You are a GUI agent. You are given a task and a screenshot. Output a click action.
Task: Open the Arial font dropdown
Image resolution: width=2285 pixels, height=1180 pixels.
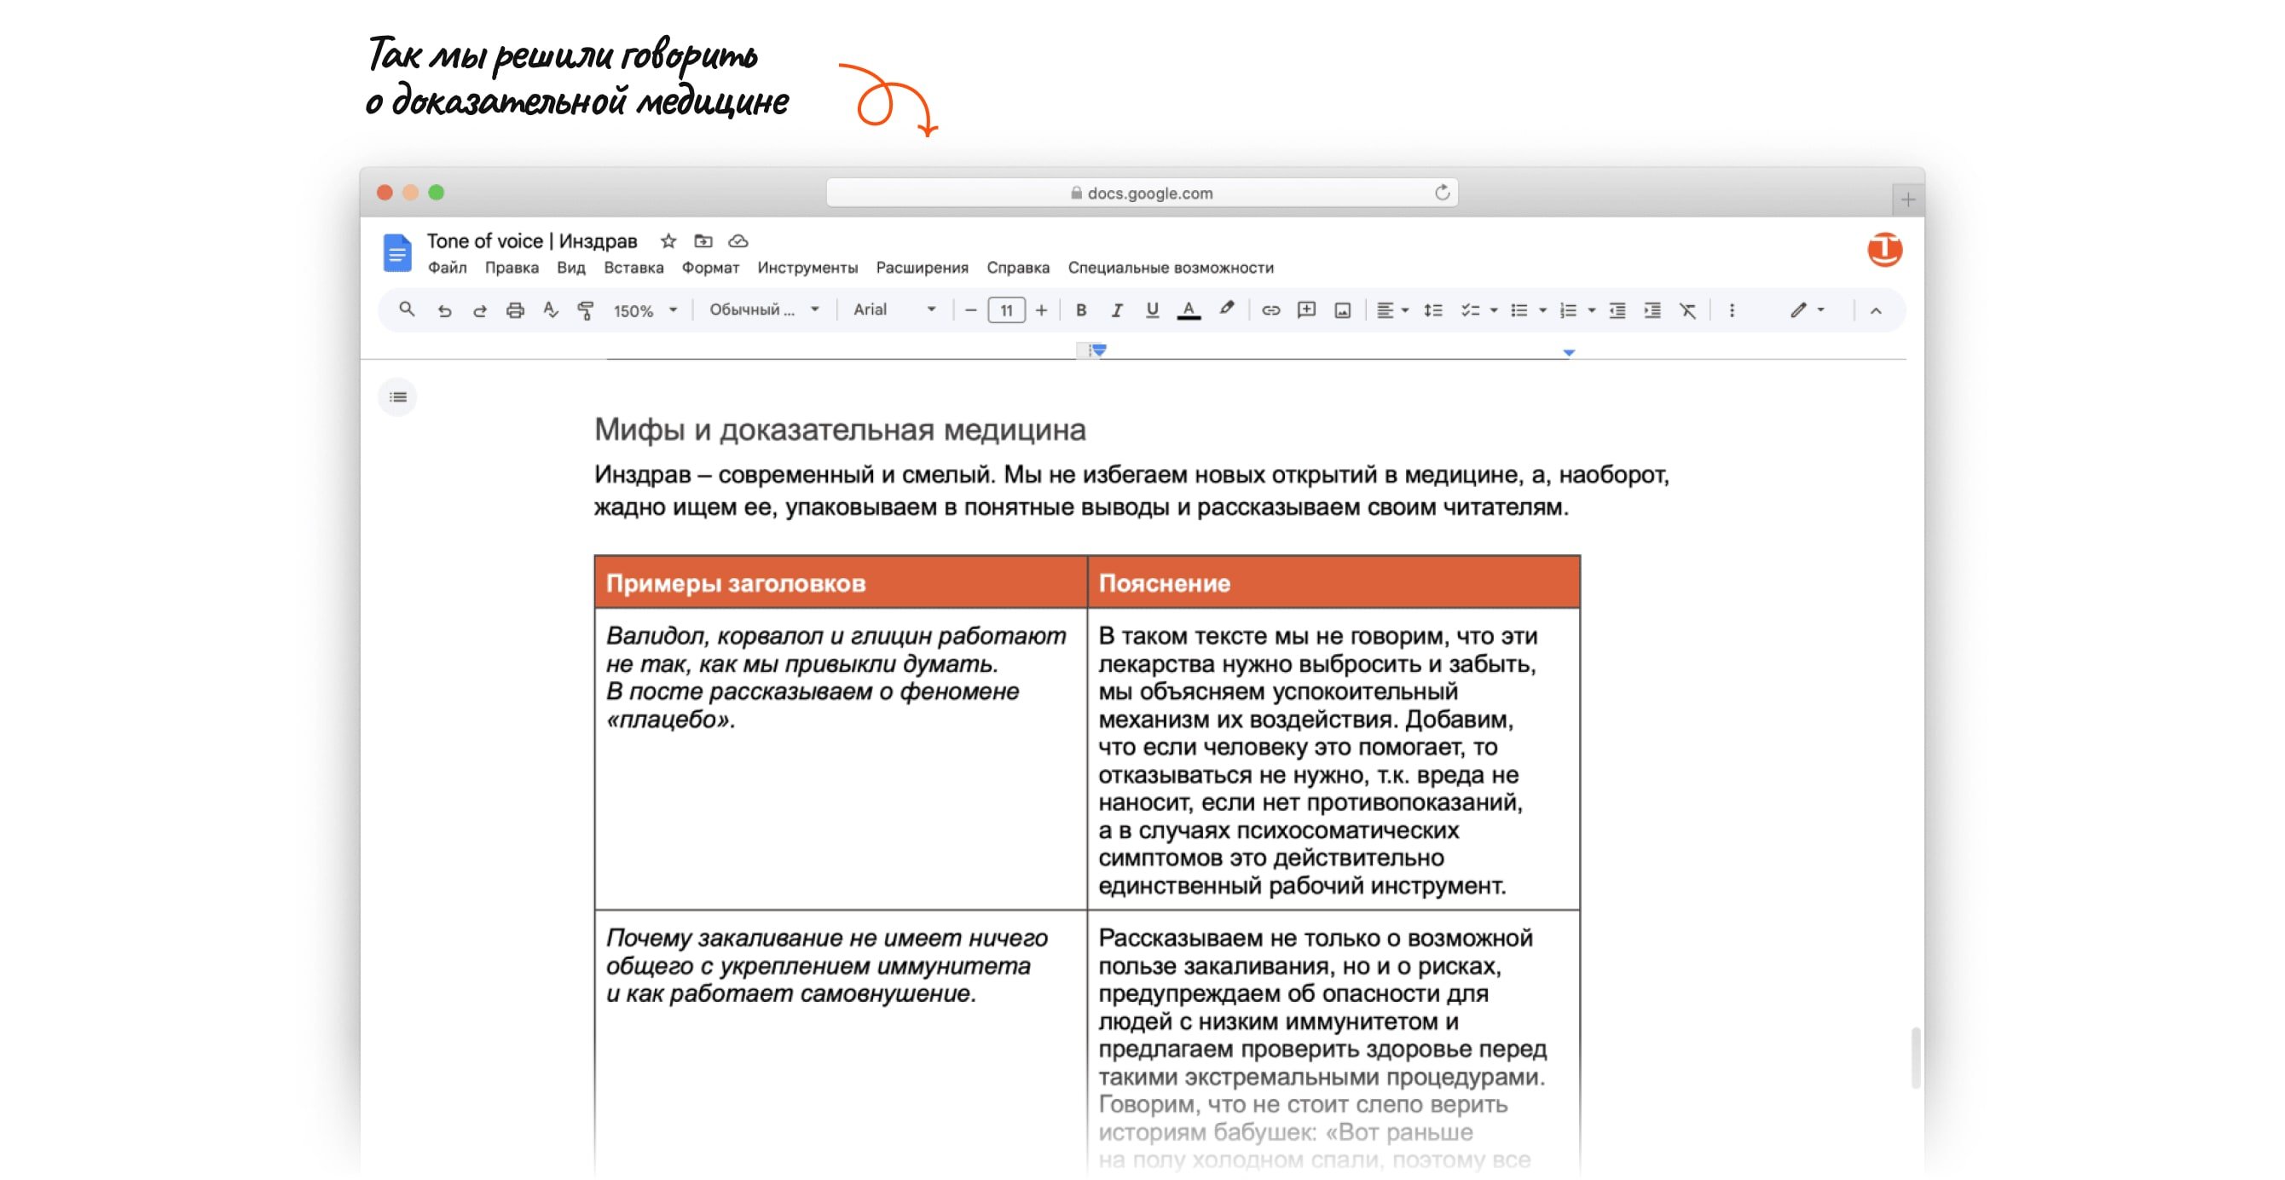(x=894, y=309)
